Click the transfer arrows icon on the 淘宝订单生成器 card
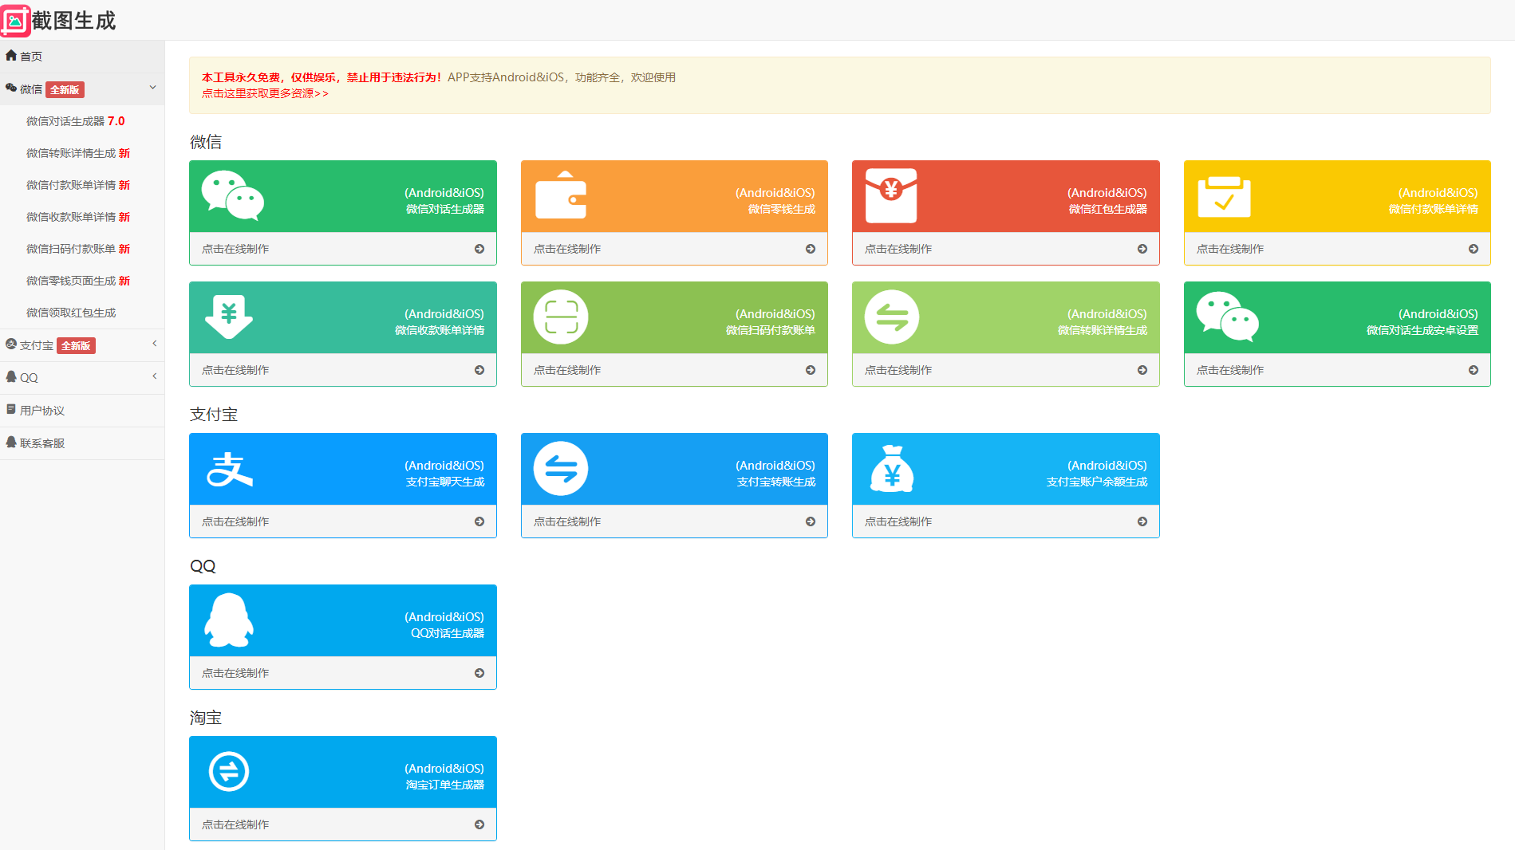The image size is (1515, 850). [x=229, y=772]
